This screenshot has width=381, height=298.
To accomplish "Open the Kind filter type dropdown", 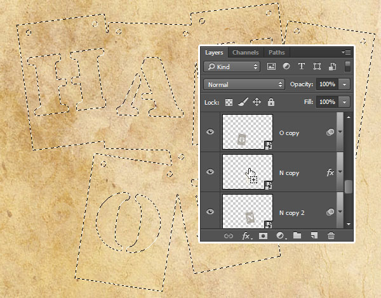I will pyautogui.click(x=232, y=67).
